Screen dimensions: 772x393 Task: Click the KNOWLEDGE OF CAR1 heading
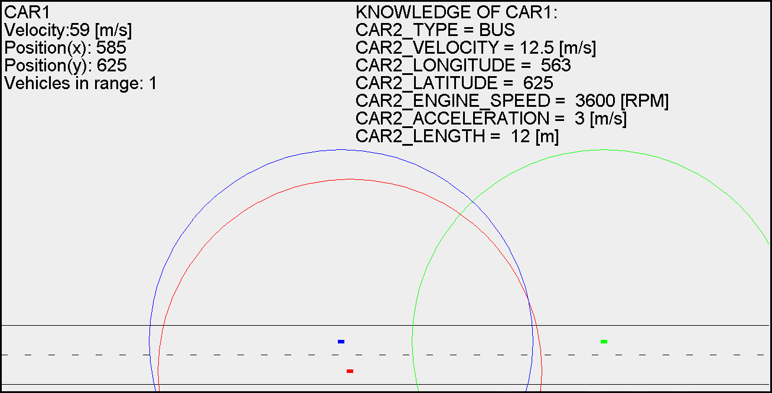click(x=457, y=12)
